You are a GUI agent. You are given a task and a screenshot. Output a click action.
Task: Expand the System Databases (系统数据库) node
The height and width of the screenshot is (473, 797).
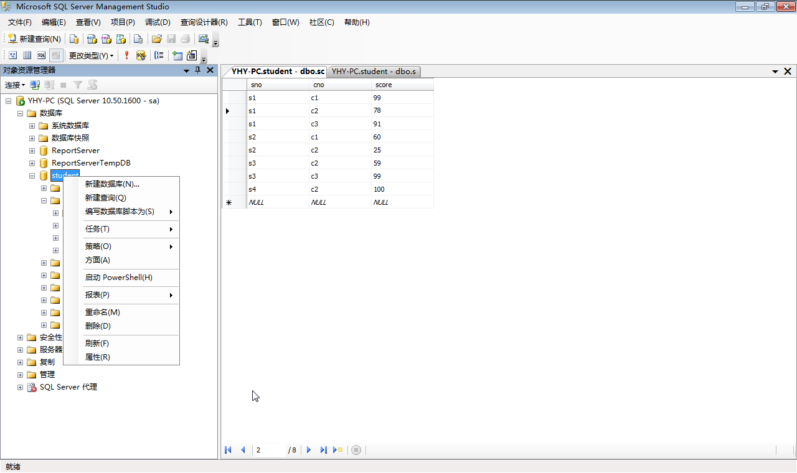click(x=32, y=126)
